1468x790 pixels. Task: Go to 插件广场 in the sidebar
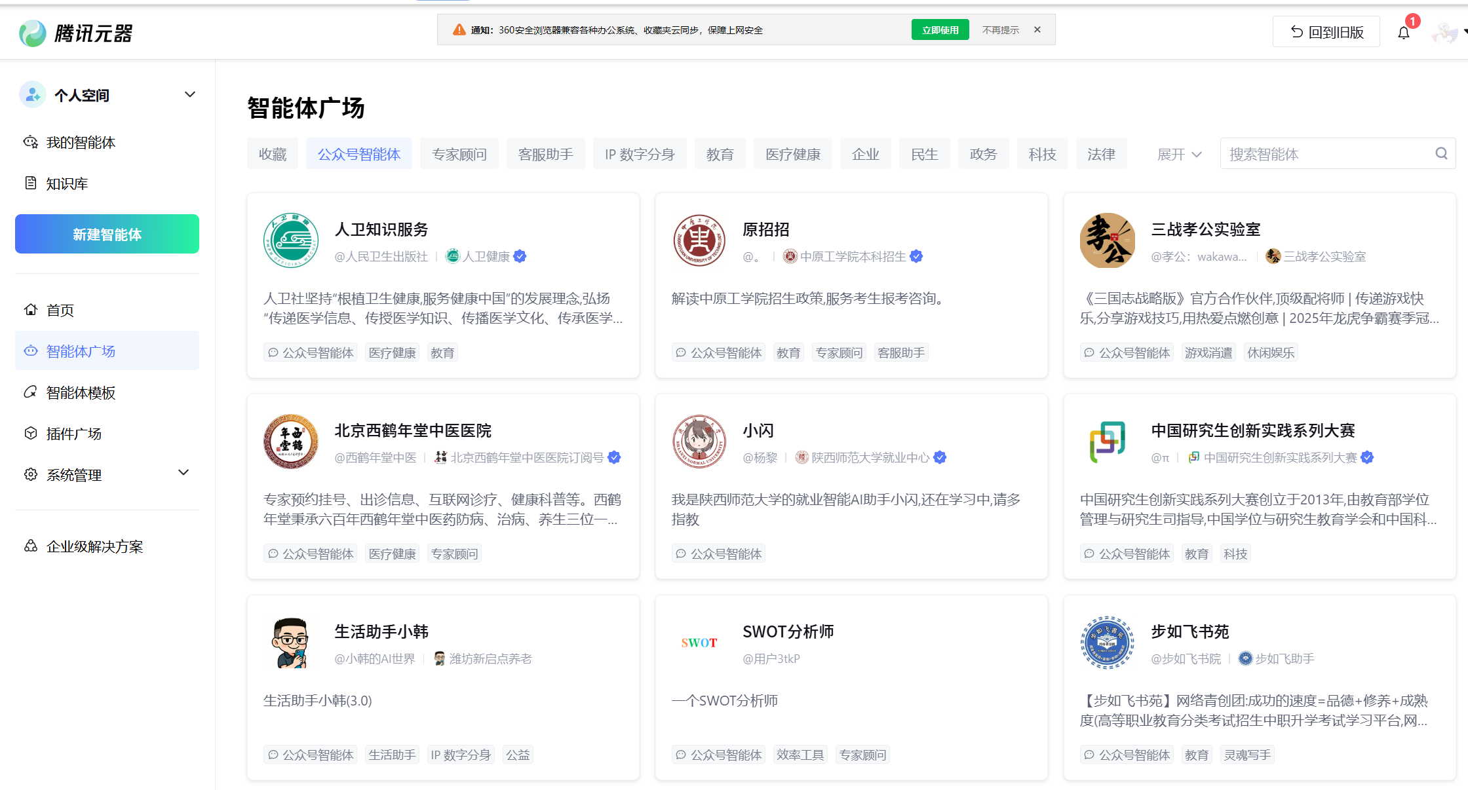(x=73, y=434)
